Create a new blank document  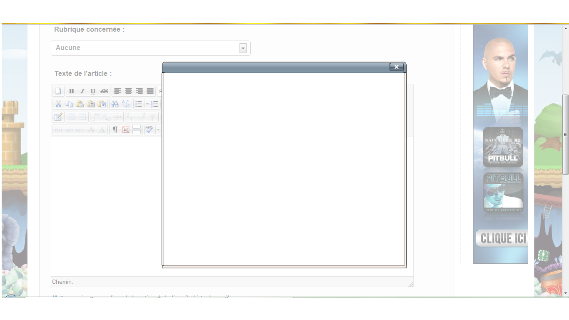point(58,91)
